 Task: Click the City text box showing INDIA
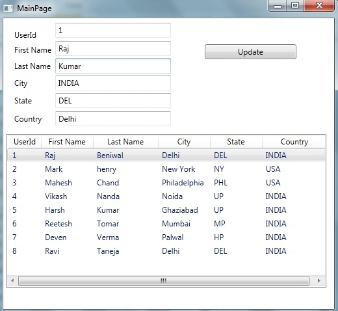tap(113, 83)
